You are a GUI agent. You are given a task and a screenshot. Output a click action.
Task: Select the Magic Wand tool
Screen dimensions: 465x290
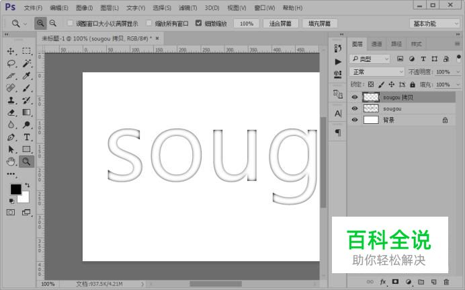[26, 63]
